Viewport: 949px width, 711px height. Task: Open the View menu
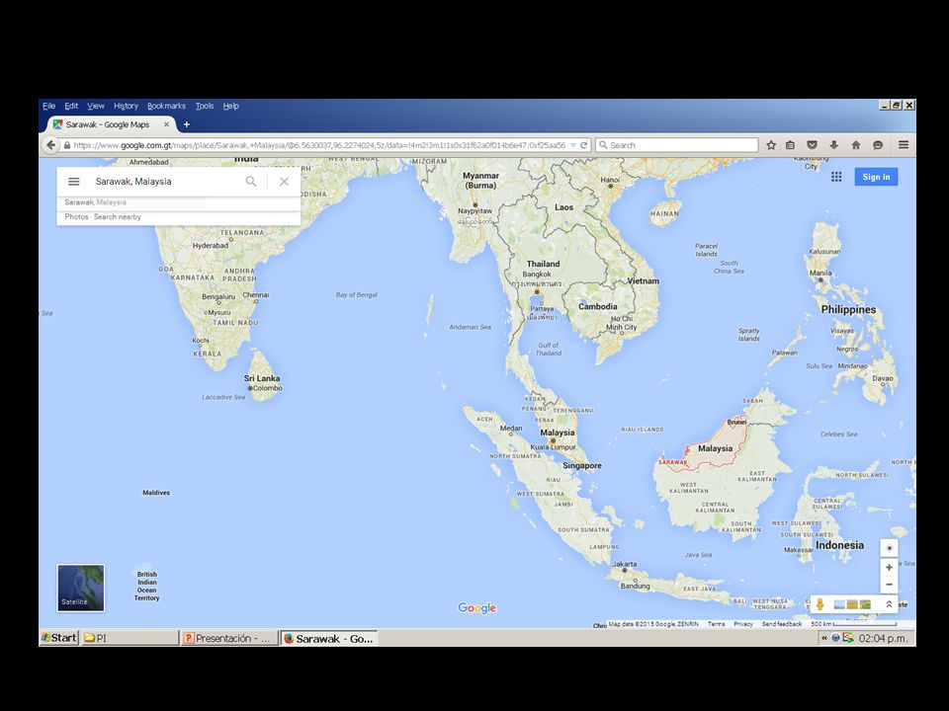96,106
